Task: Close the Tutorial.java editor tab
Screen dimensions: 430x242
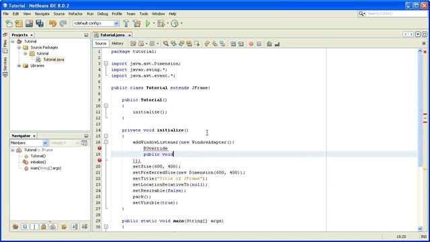Action: click(x=130, y=35)
